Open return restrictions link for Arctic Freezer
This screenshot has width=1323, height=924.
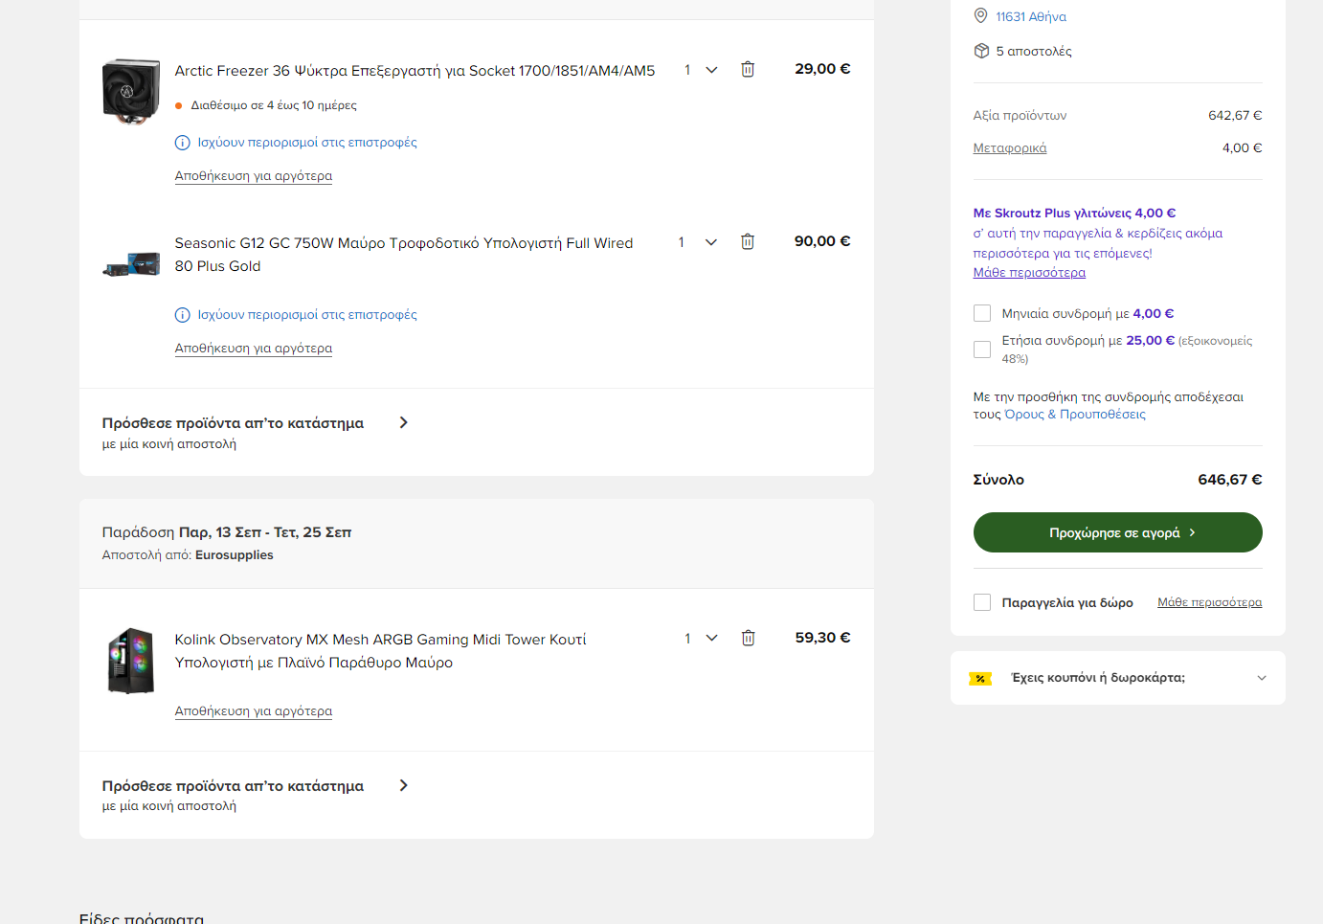307,143
